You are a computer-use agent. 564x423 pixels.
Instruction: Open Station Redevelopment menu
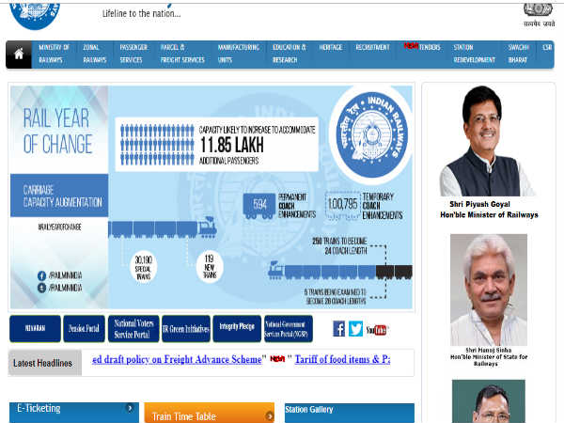pyautogui.click(x=474, y=54)
